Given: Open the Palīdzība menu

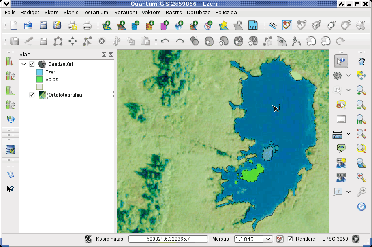Looking at the screenshot, I should [226, 13].
